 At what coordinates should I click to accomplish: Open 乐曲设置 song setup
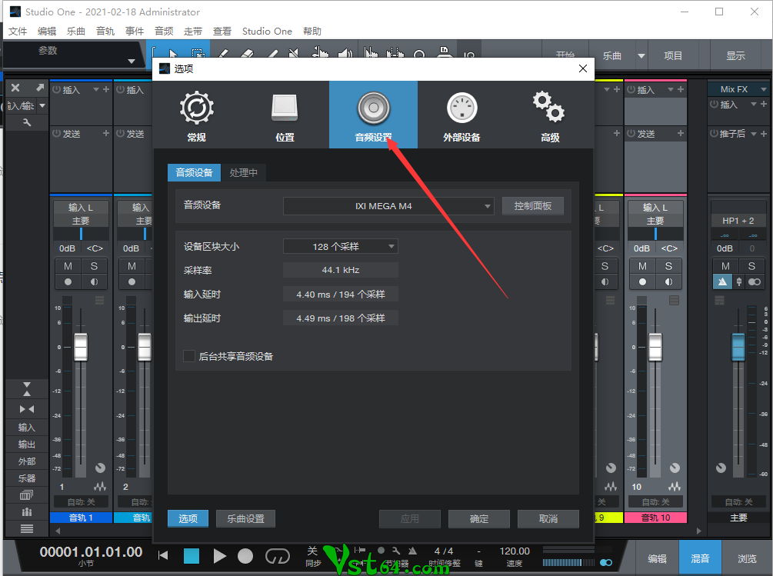(245, 518)
